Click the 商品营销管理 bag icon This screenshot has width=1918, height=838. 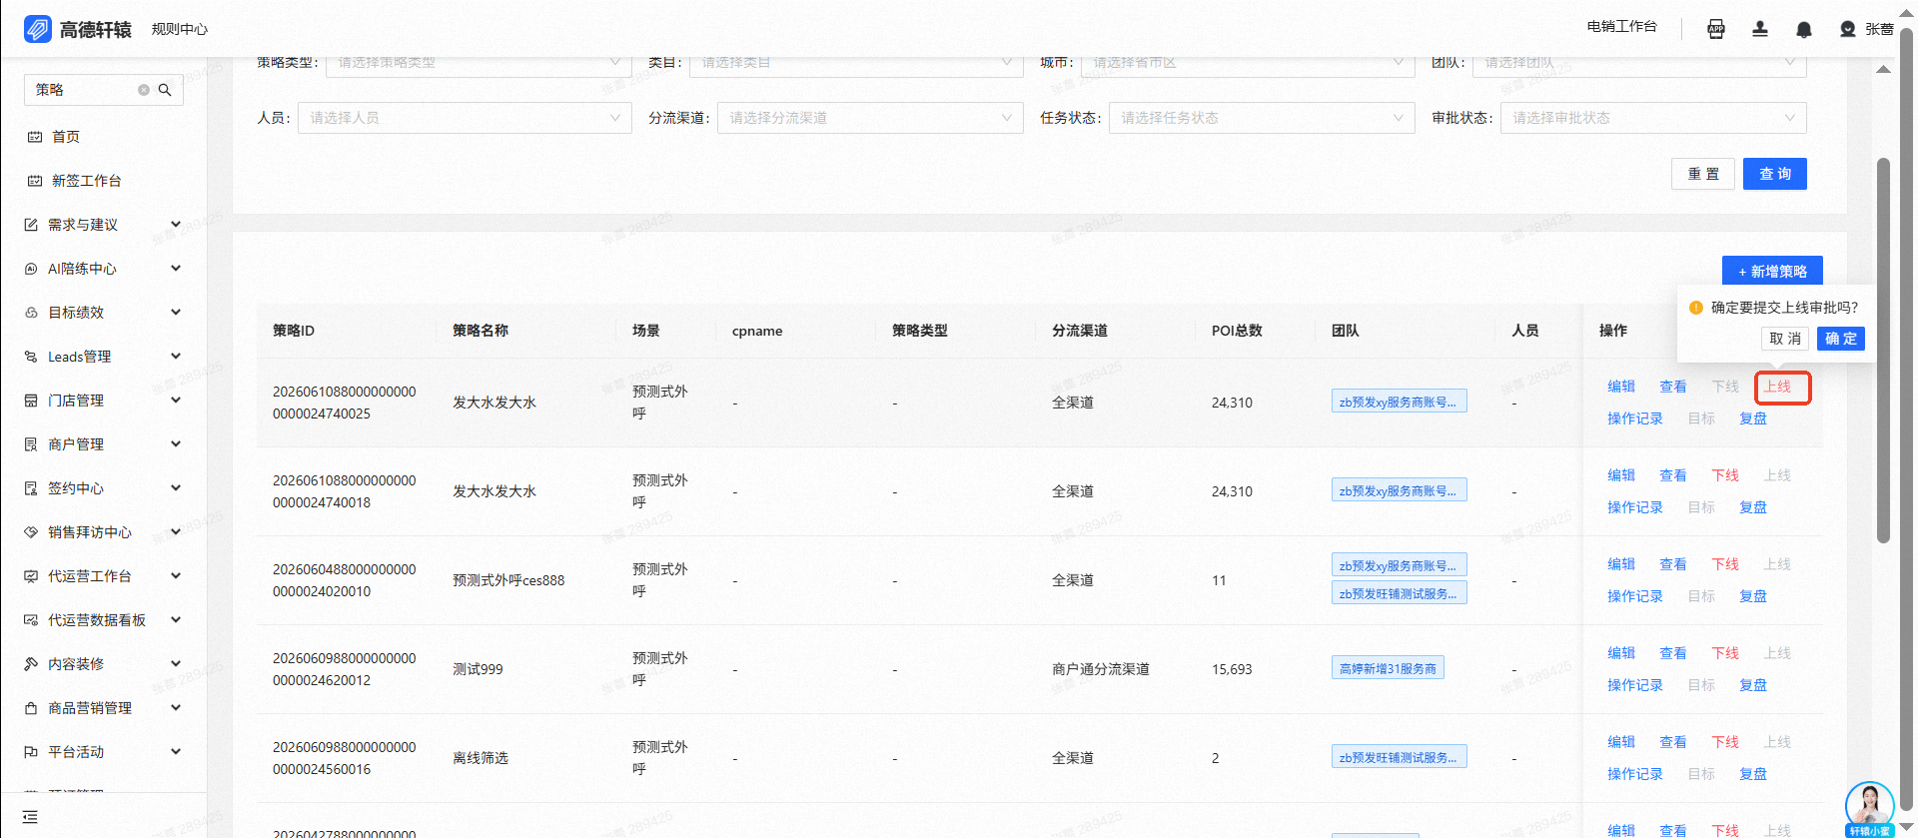point(31,708)
